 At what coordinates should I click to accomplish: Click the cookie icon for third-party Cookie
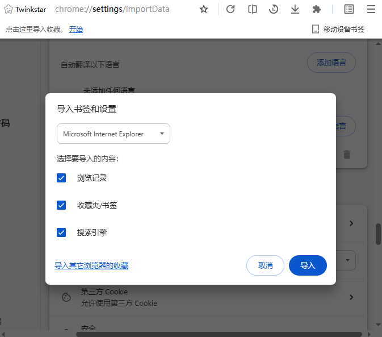click(x=66, y=297)
